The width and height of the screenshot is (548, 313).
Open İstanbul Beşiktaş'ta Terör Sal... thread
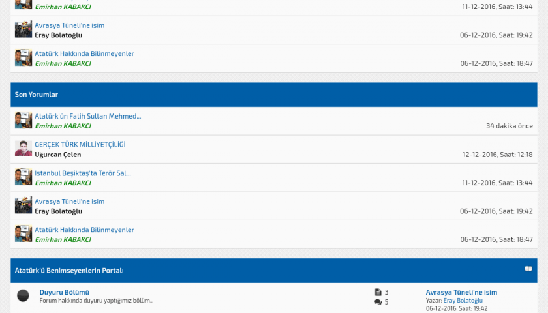point(82,173)
